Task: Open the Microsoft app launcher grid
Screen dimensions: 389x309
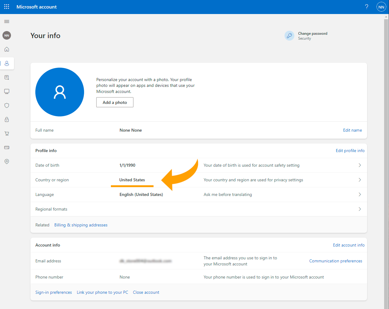Action: [x=7, y=7]
